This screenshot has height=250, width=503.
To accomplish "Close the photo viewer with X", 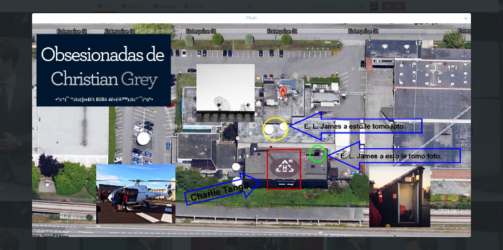I will coord(465,18).
